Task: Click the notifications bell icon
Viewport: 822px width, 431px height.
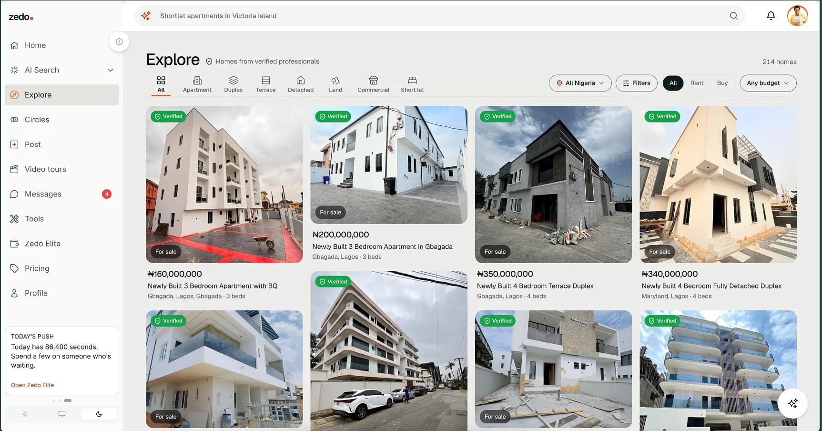Action: (x=771, y=16)
